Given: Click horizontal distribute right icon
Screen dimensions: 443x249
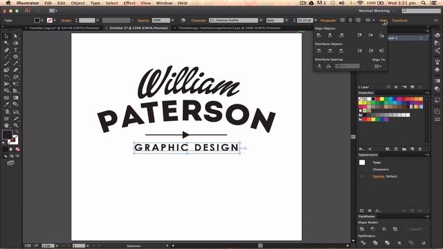Looking at the screenshot, I should pos(381,50).
